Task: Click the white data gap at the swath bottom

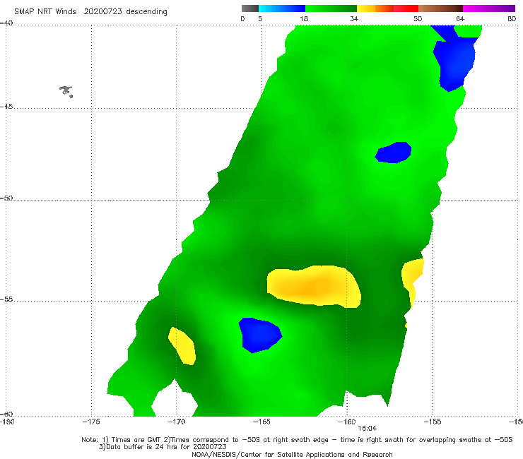Action: [175, 400]
